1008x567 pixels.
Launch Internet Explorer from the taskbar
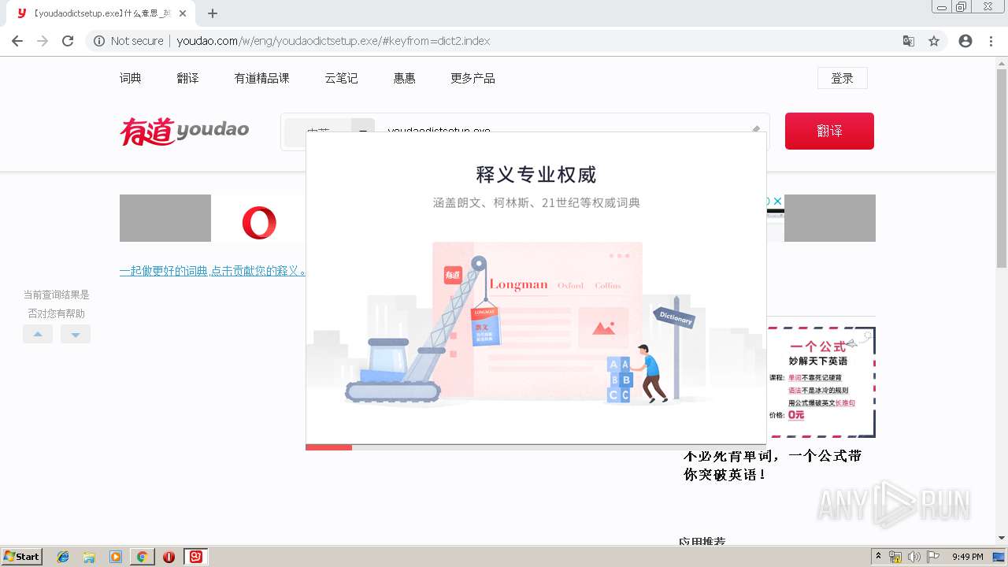pos(63,557)
